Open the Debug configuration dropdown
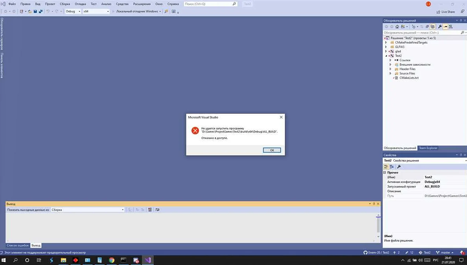The image size is (467, 265). (x=73, y=11)
